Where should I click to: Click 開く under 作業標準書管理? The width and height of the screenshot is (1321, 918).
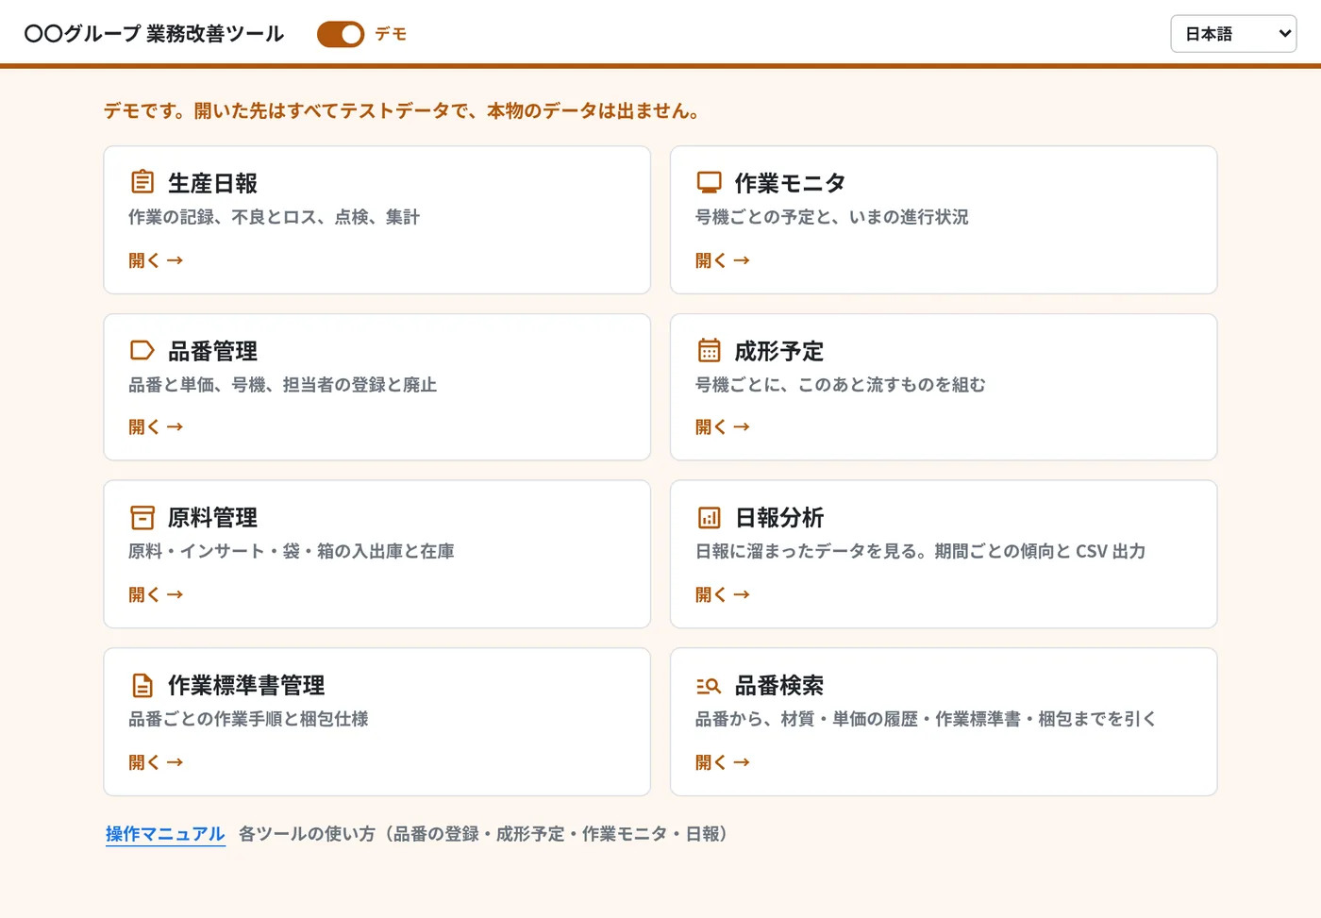point(156,762)
